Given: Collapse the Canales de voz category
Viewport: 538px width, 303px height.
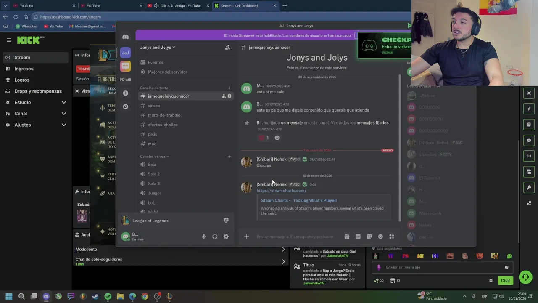Looking at the screenshot, I should pyautogui.click(x=154, y=157).
